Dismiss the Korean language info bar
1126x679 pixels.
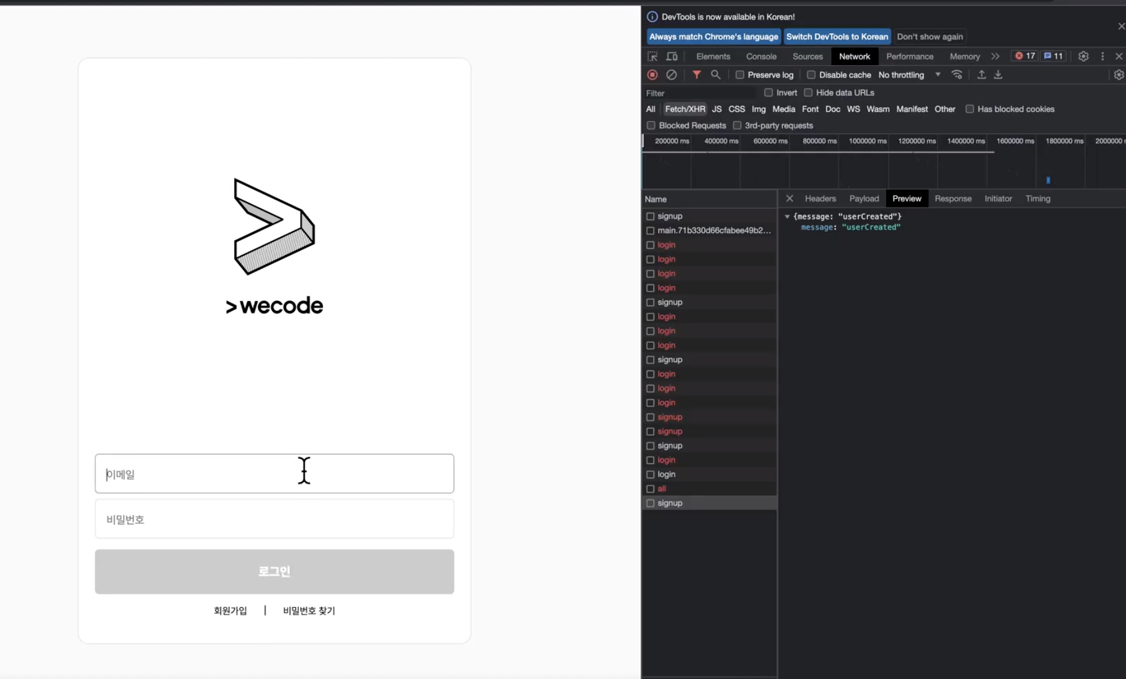tap(1121, 26)
